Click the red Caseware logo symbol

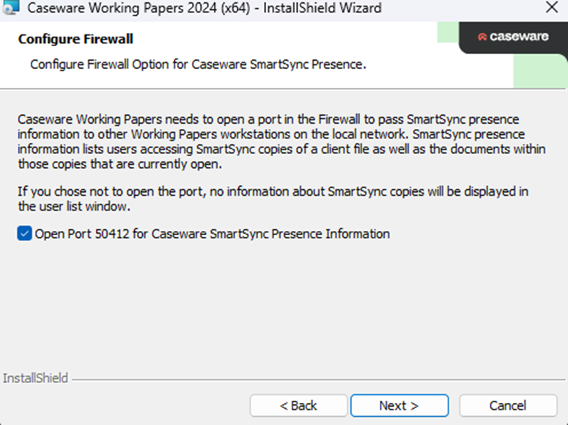click(482, 37)
